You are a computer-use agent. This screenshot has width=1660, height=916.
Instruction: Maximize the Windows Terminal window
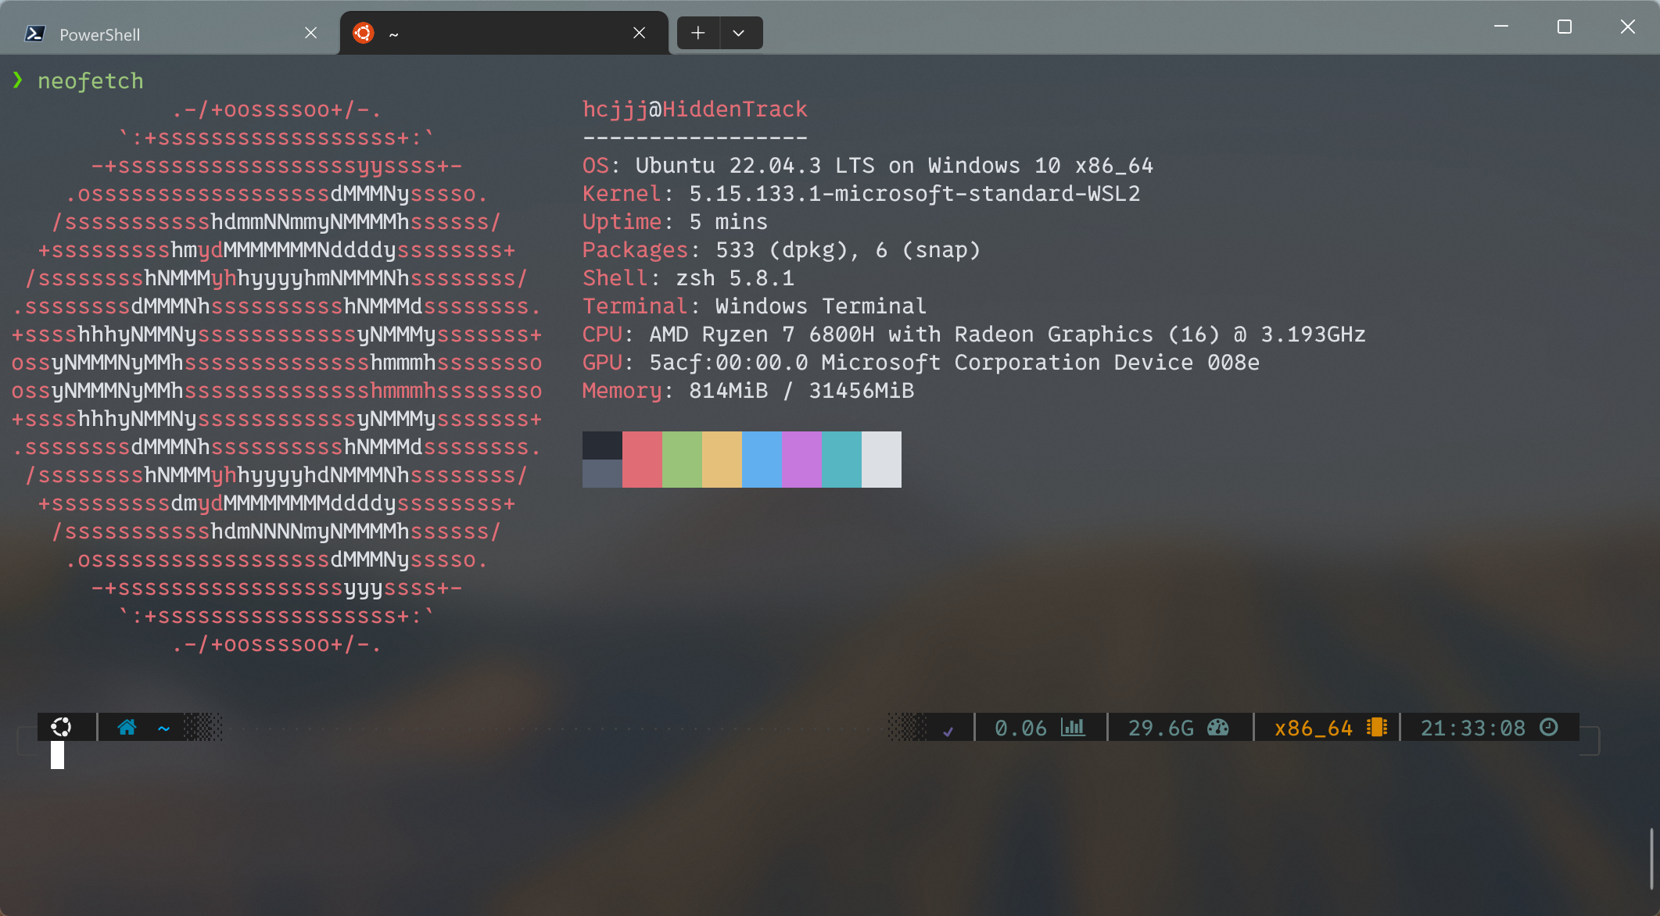1564,27
